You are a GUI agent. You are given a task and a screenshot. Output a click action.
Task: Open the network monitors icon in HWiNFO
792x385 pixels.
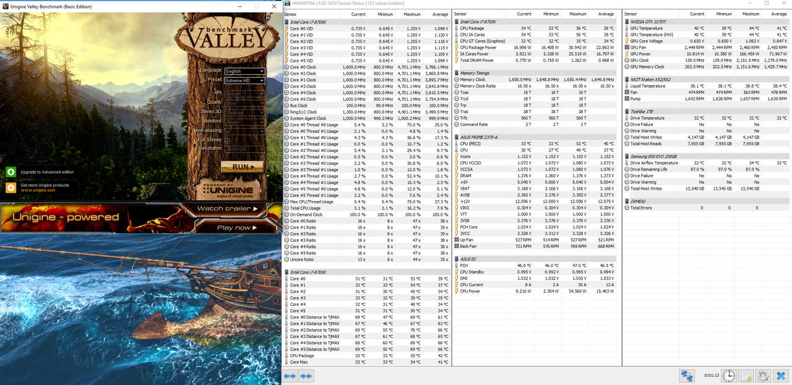[x=686, y=376]
